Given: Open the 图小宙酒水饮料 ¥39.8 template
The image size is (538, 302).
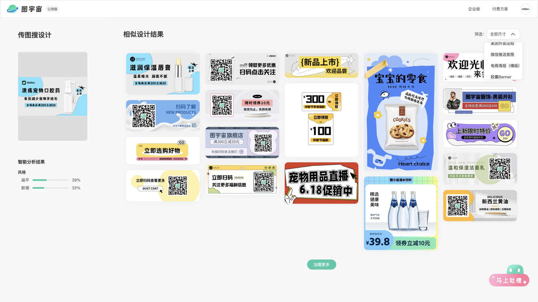Looking at the screenshot, I should [x=401, y=213].
